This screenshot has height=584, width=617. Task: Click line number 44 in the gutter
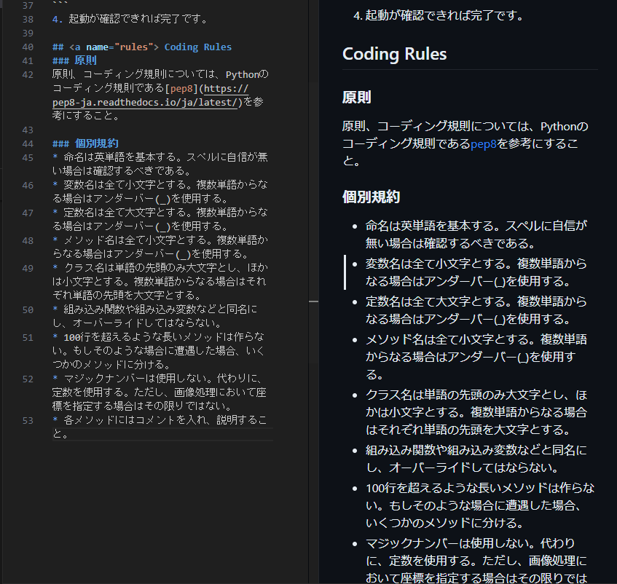point(28,144)
